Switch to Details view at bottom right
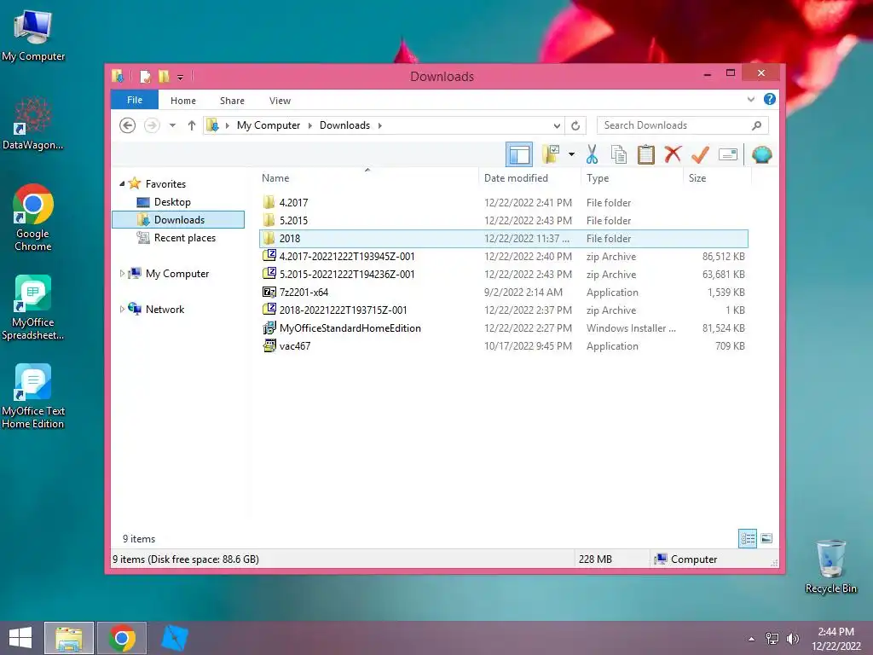Screen dimensions: 873x655 pyautogui.click(x=747, y=538)
